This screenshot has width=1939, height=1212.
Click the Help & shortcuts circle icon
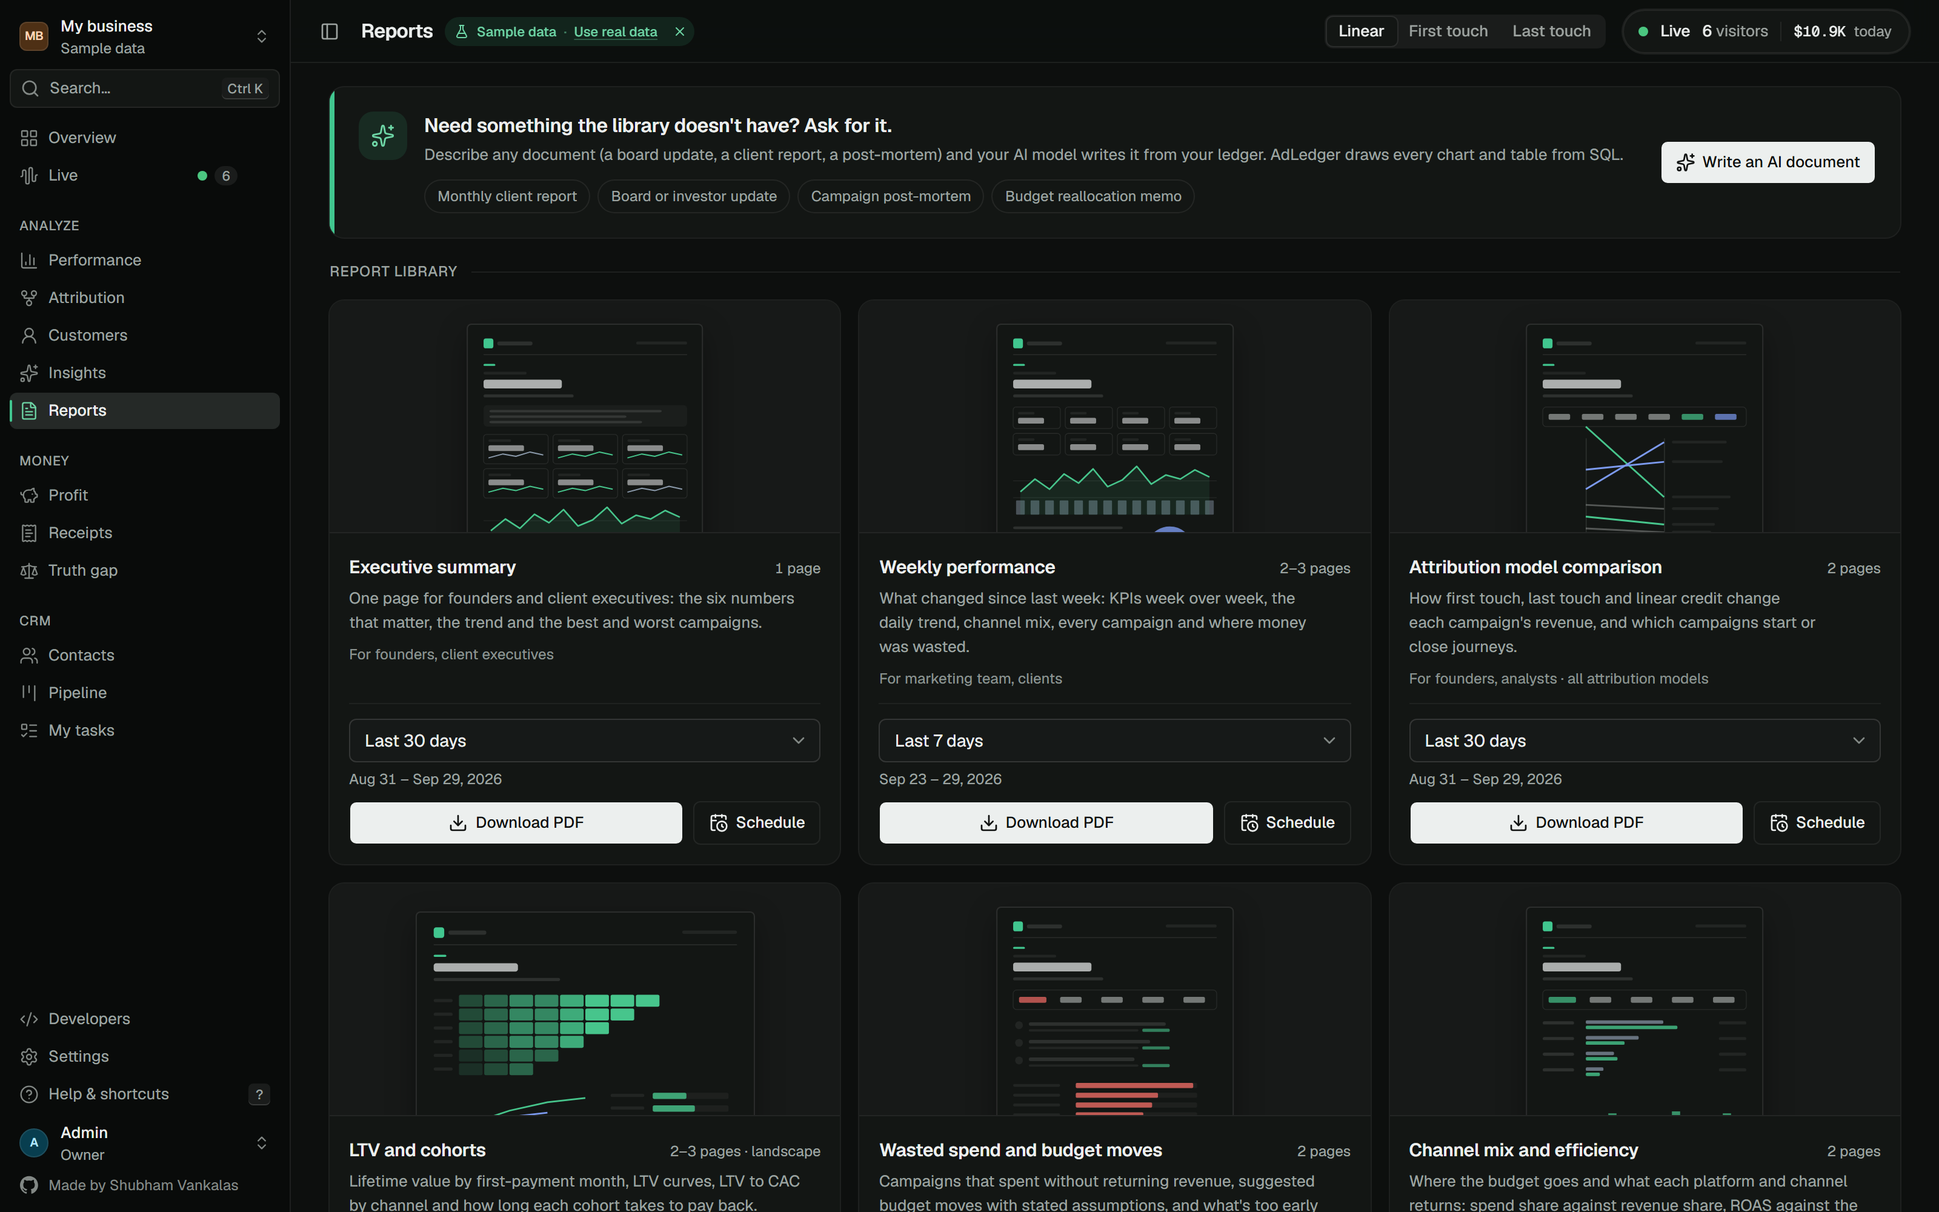click(x=29, y=1095)
